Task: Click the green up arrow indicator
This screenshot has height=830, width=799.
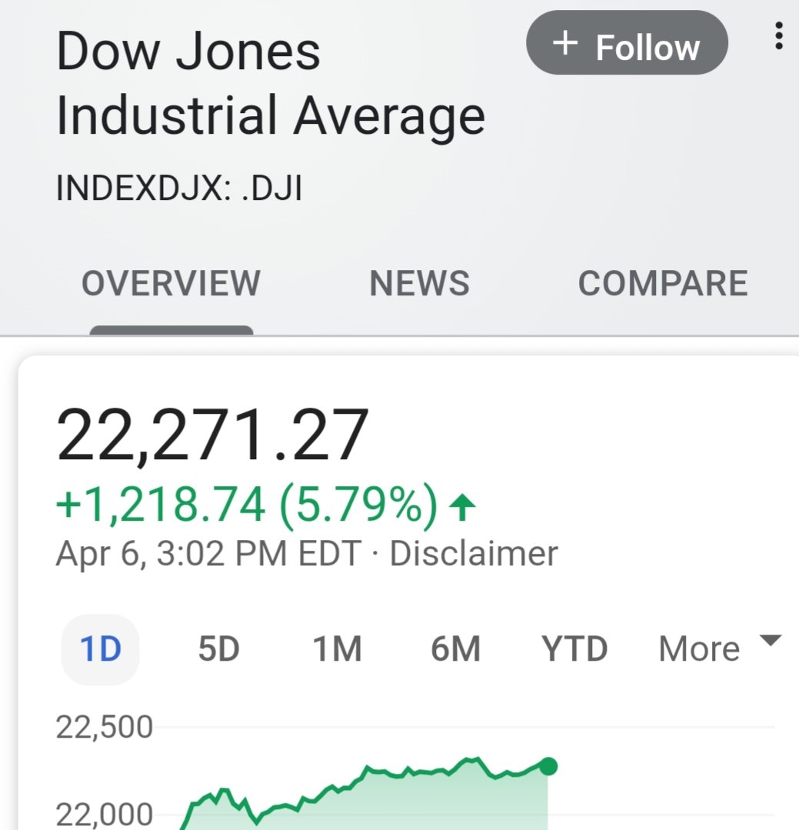Action: (462, 507)
